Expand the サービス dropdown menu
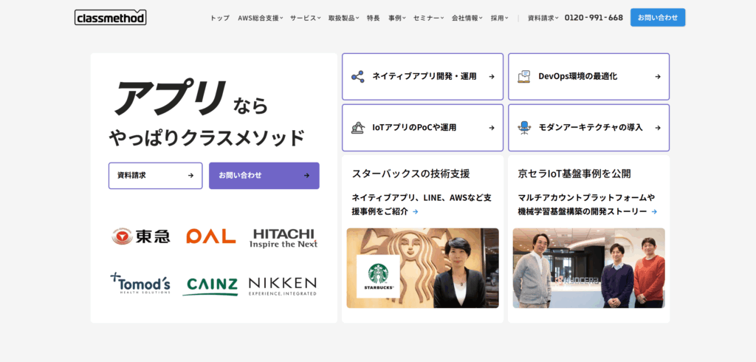Viewport: 756px width, 362px height. [x=305, y=18]
